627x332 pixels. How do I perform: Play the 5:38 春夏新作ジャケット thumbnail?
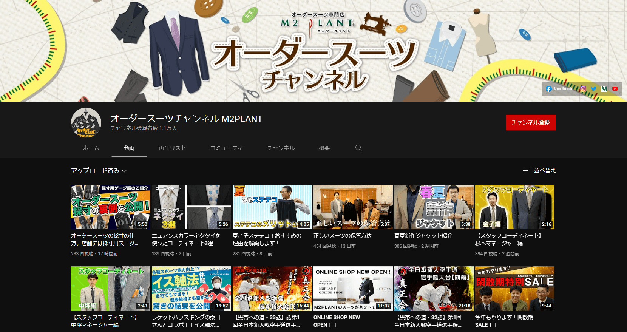pyautogui.click(x=434, y=207)
